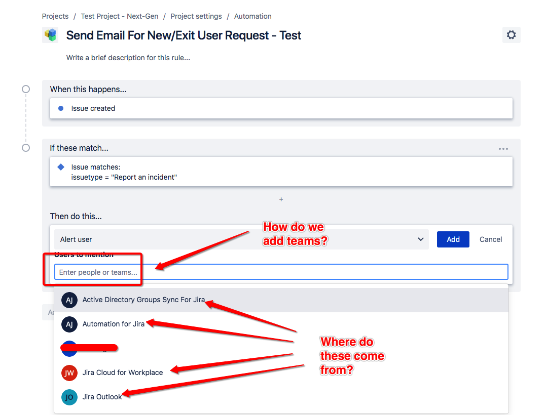Click the Add button
Viewport: 546px width, 415px height.
(x=453, y=239)
